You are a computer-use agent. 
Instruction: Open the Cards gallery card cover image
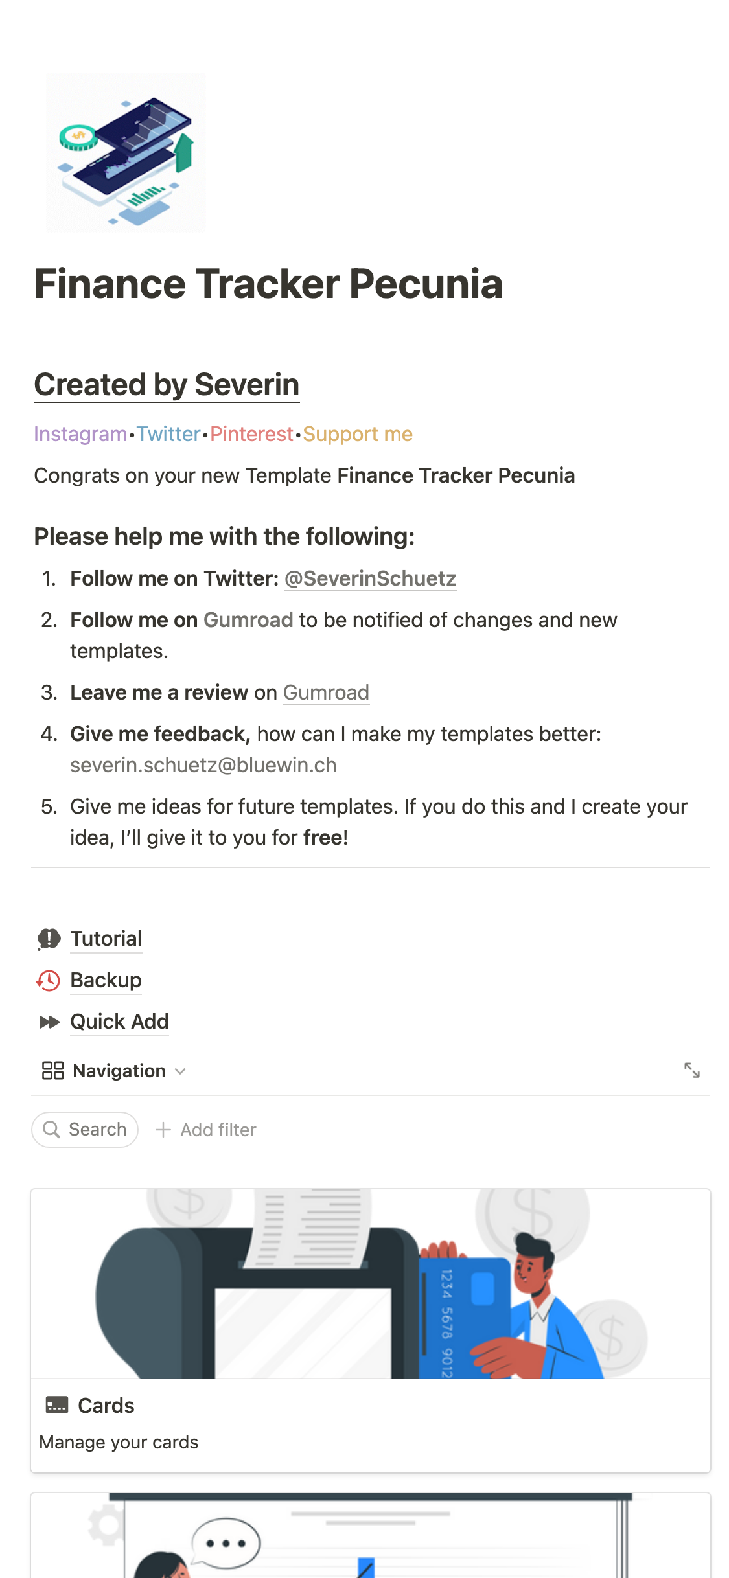[x=371, y=1284]
